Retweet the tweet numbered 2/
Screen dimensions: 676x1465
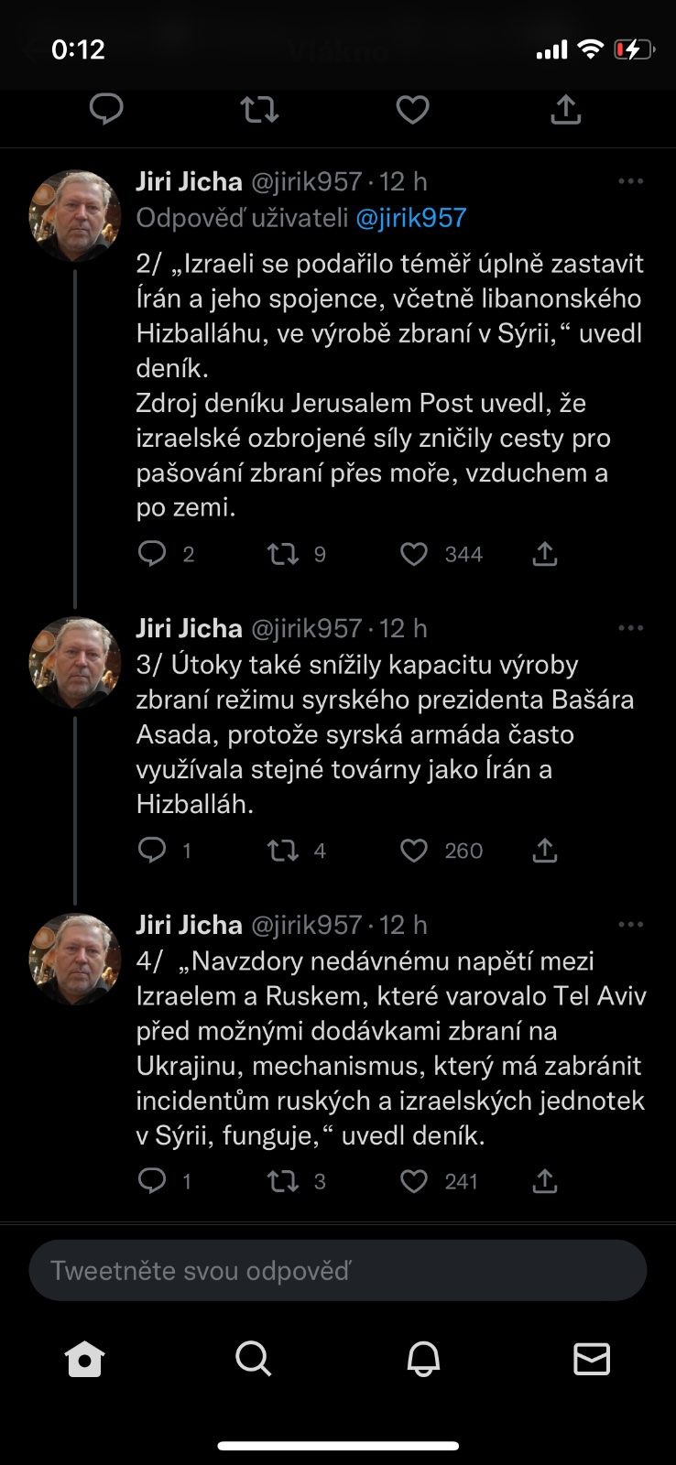[x=283, y=554]
